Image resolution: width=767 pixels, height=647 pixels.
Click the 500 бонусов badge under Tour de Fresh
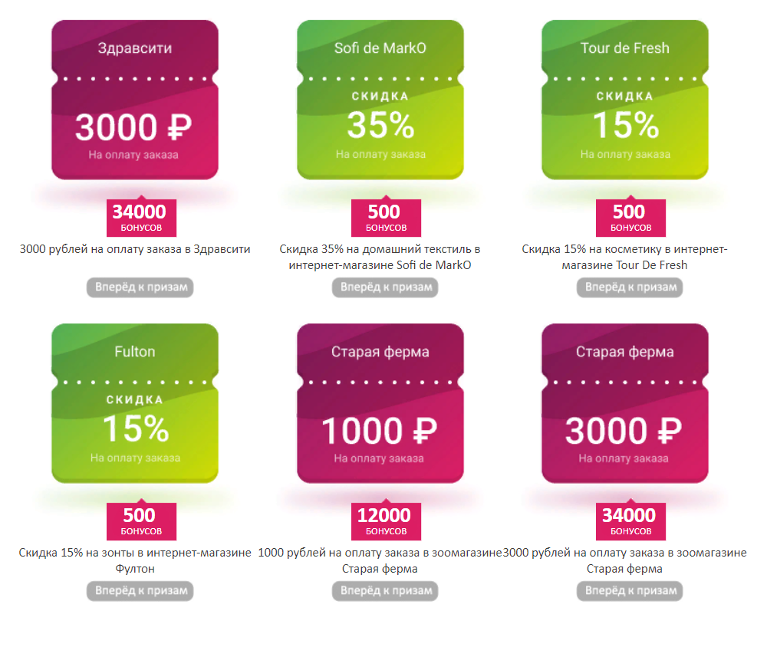(630, 218)
